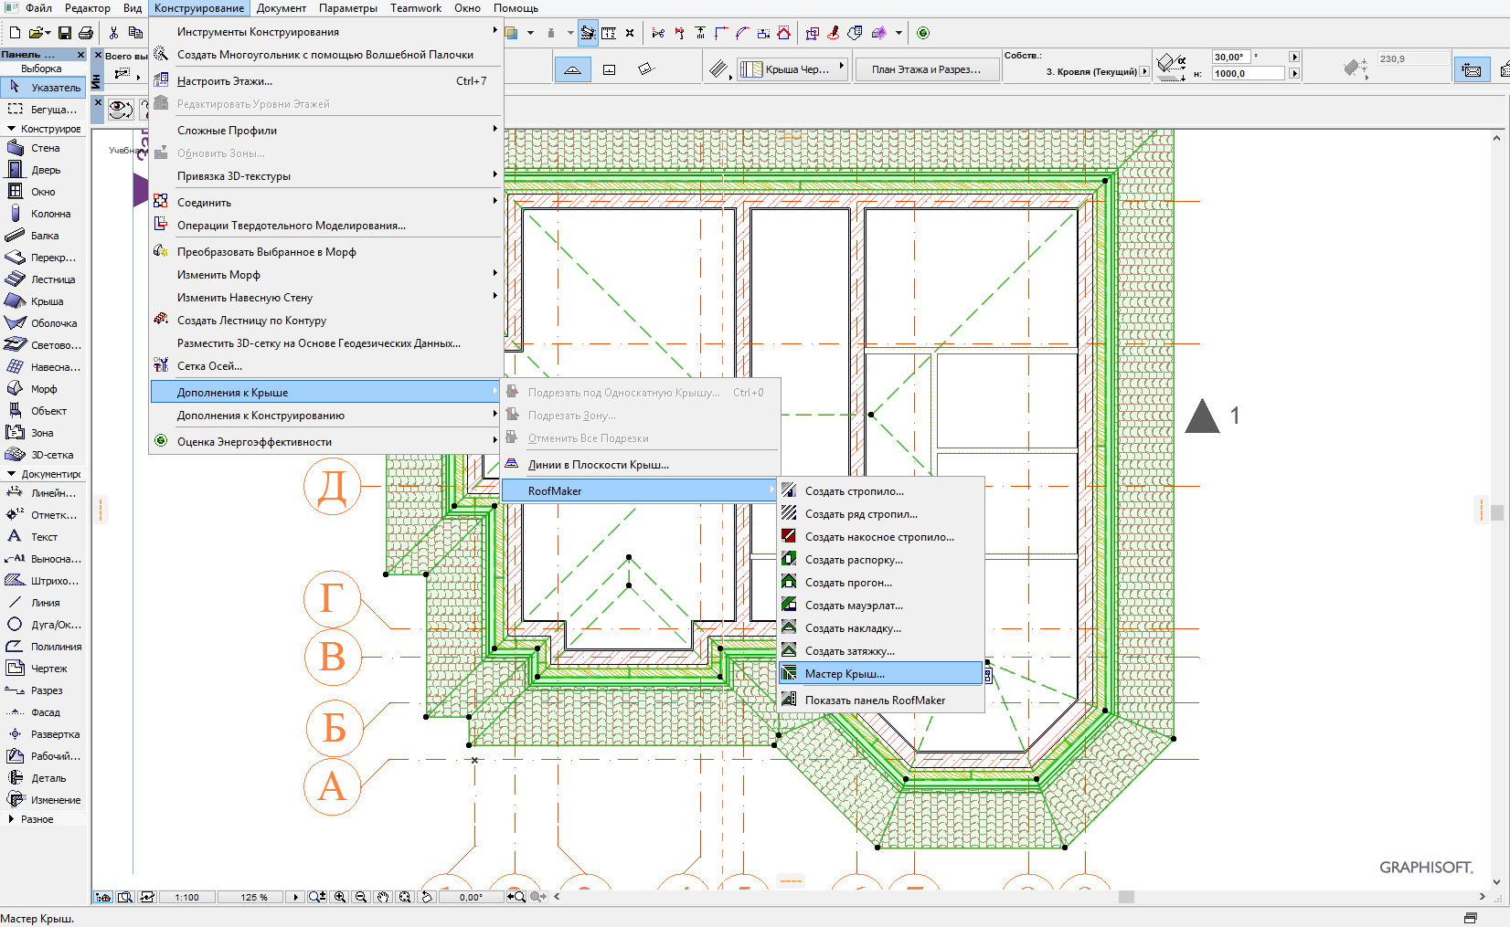Click План Этажа и Разрез... button
The height and width of the screenshot is (927, 1510).
(x=926, y=69)
